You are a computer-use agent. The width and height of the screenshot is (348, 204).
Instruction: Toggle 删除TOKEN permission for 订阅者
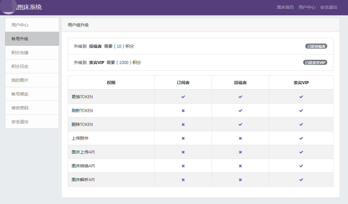[x=183, y=124]
